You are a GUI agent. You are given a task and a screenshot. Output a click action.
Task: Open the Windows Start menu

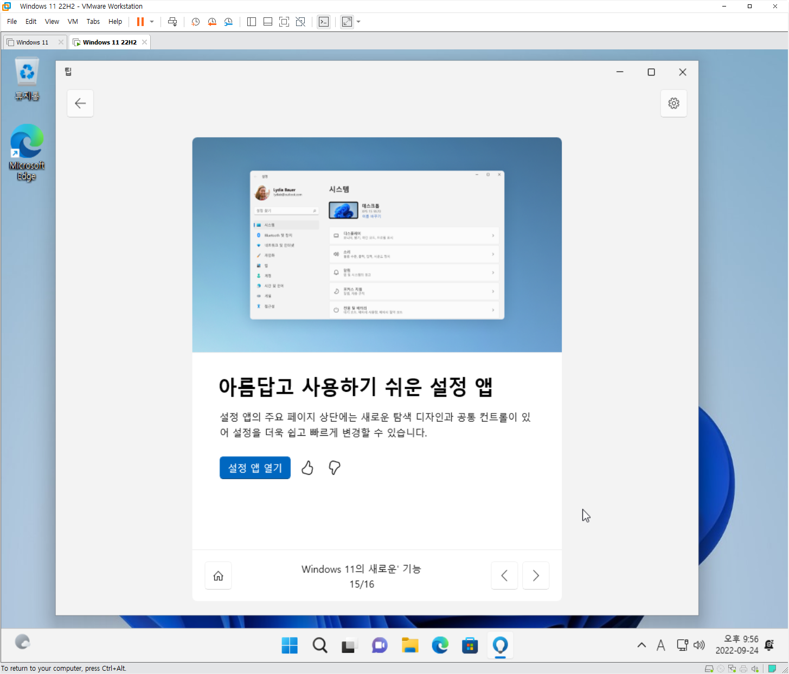(290, 645)
